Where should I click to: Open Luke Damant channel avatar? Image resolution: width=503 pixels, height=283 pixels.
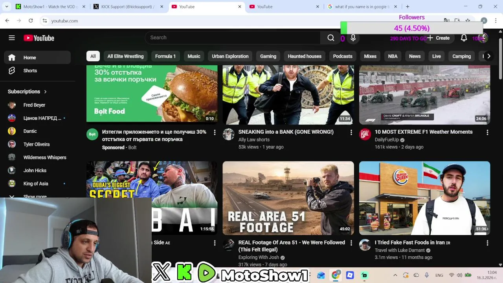pos(365,245)
